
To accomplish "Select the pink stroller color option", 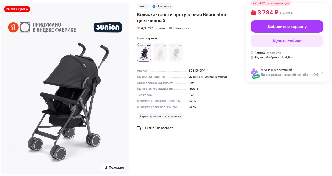I will 160,52.
